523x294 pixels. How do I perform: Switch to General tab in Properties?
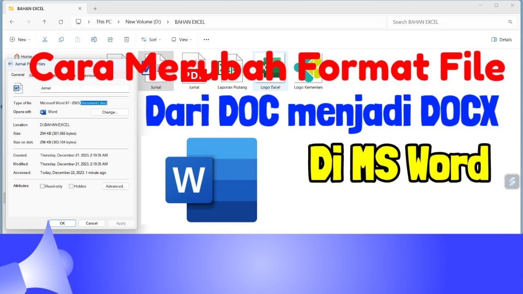tap(18, 75)
